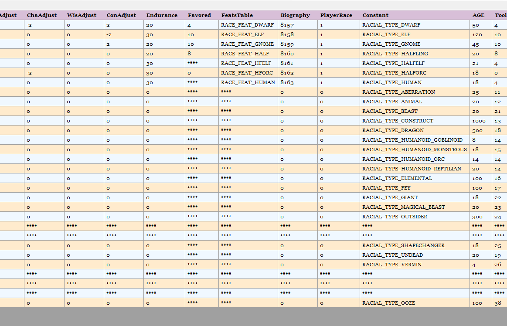Click the WisAdjust column header

(82, 15)
